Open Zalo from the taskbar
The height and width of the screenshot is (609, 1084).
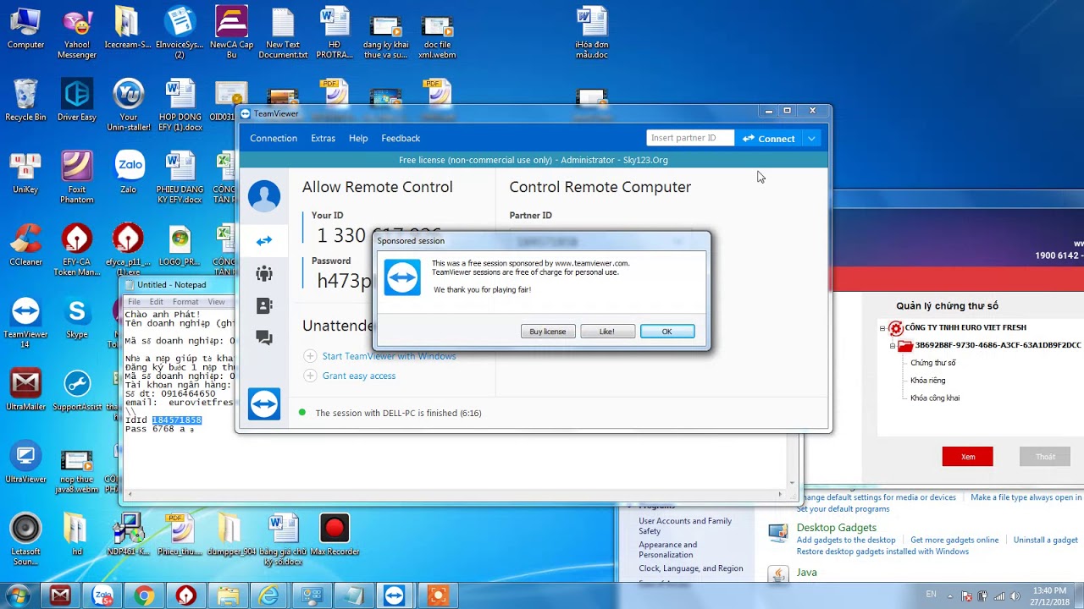point(102,596)
